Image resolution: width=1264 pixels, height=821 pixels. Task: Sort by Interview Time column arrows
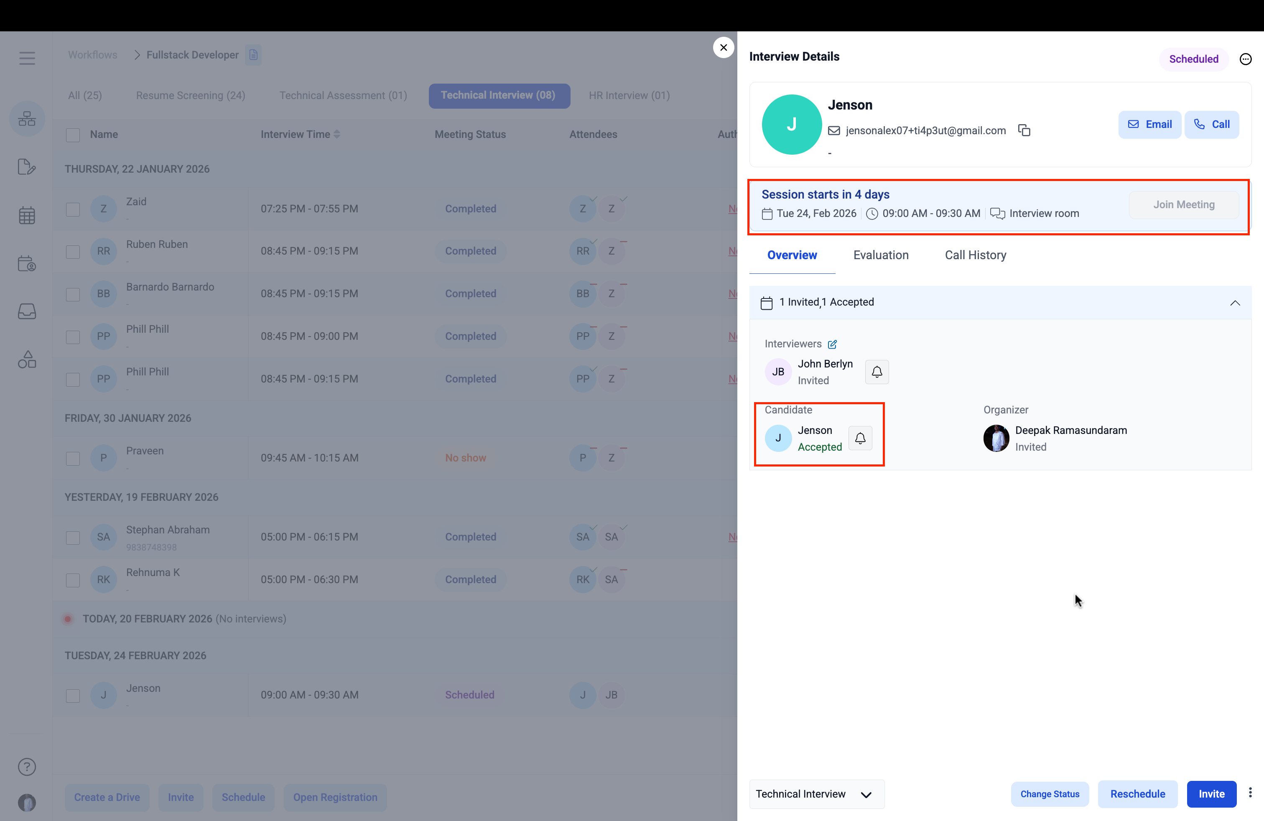tap(337, 134)
